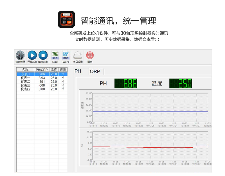Open the 仪表管理 instrument management tool
225x176 pixels.
point(20,57)
